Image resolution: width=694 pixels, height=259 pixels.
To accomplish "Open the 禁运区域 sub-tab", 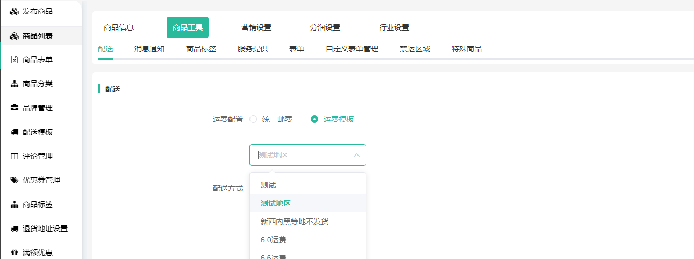I will pyautogui.click(x=414, y=49).
